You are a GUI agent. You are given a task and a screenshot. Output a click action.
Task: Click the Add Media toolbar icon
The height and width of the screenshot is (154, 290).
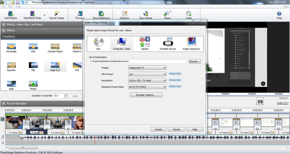pos(11,15)
